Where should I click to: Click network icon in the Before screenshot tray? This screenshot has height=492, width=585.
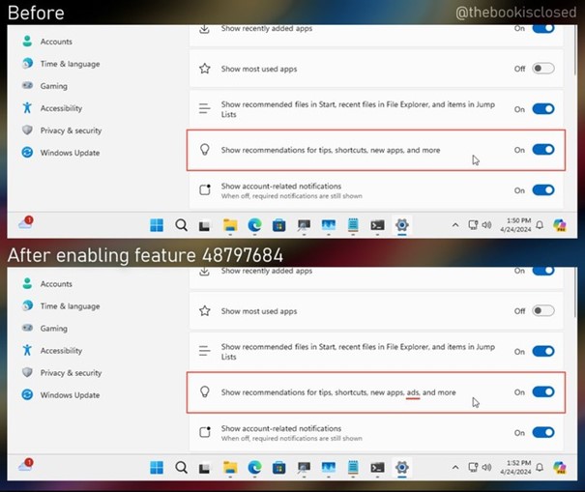[x=473, y=225]
